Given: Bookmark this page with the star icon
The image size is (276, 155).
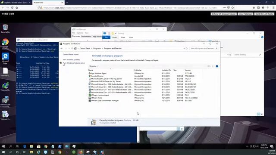Looking at the screenshot, I should click(x=232, y=8).
